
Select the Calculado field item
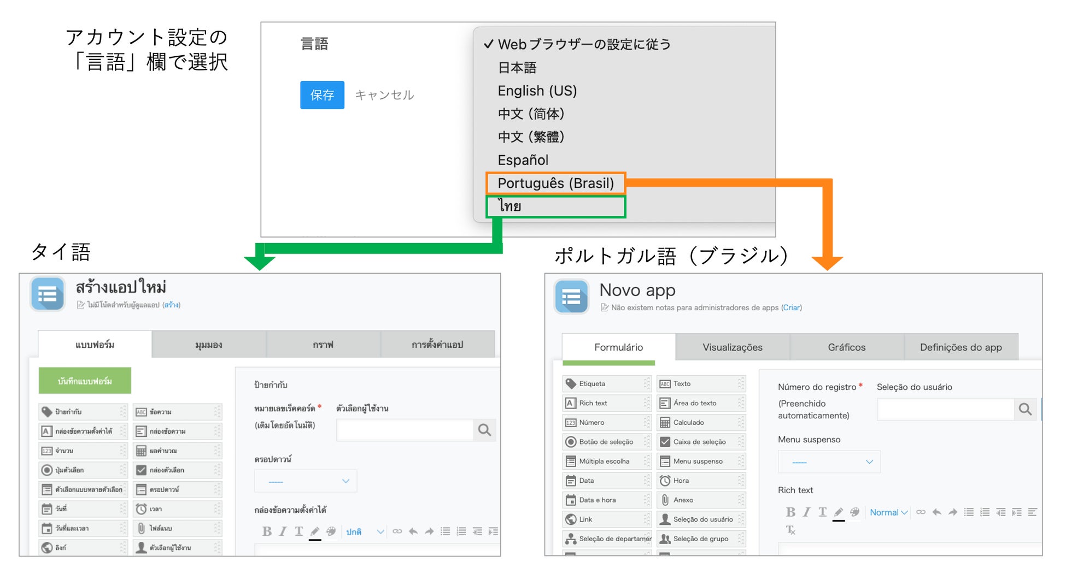(x=701, y=422)
